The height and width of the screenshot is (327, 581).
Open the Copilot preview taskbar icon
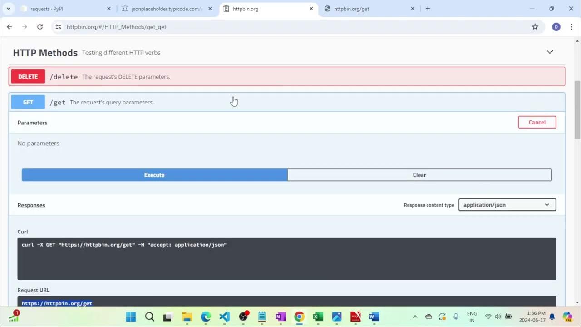[x=567, y=317]
